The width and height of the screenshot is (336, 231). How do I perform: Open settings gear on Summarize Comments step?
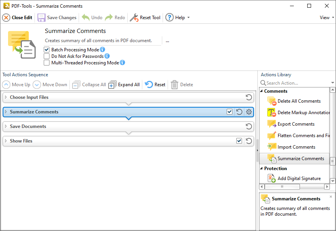pyautogui.click(x=249, y=112)
